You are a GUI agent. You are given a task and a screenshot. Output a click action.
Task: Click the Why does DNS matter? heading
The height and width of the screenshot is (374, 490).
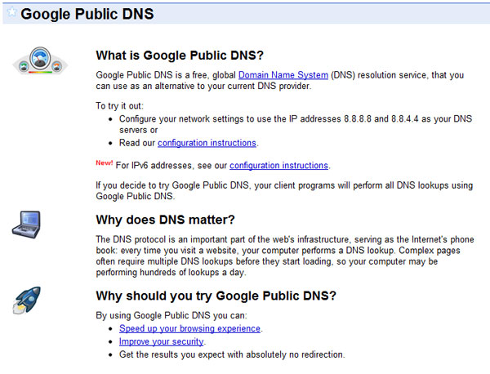[x=165, y=220]
